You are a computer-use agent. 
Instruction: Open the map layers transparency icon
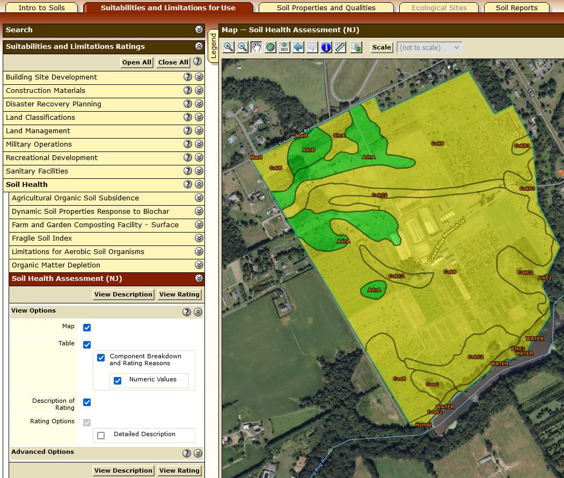click(x=356, y=47)
